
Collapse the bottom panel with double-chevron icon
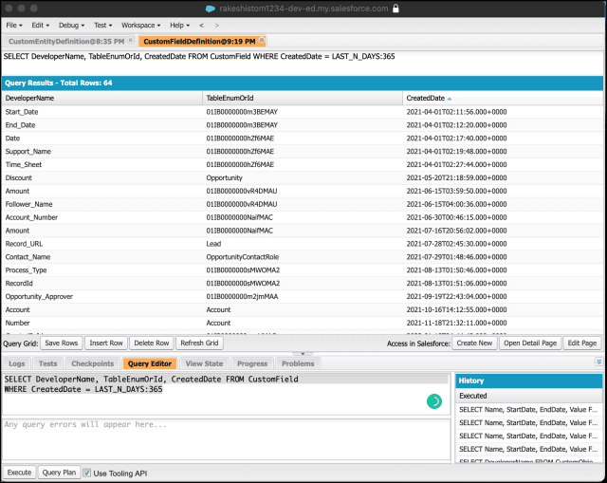click(x=598, y=362)
